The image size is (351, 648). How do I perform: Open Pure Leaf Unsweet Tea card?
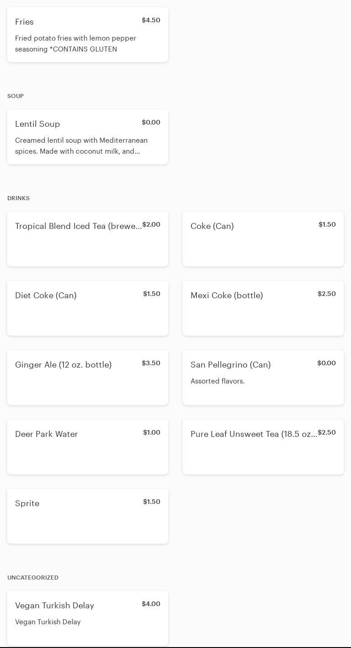click(263, 447)
